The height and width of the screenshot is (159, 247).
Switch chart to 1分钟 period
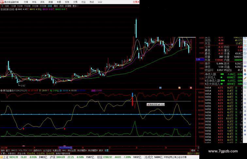coord(13,6)
